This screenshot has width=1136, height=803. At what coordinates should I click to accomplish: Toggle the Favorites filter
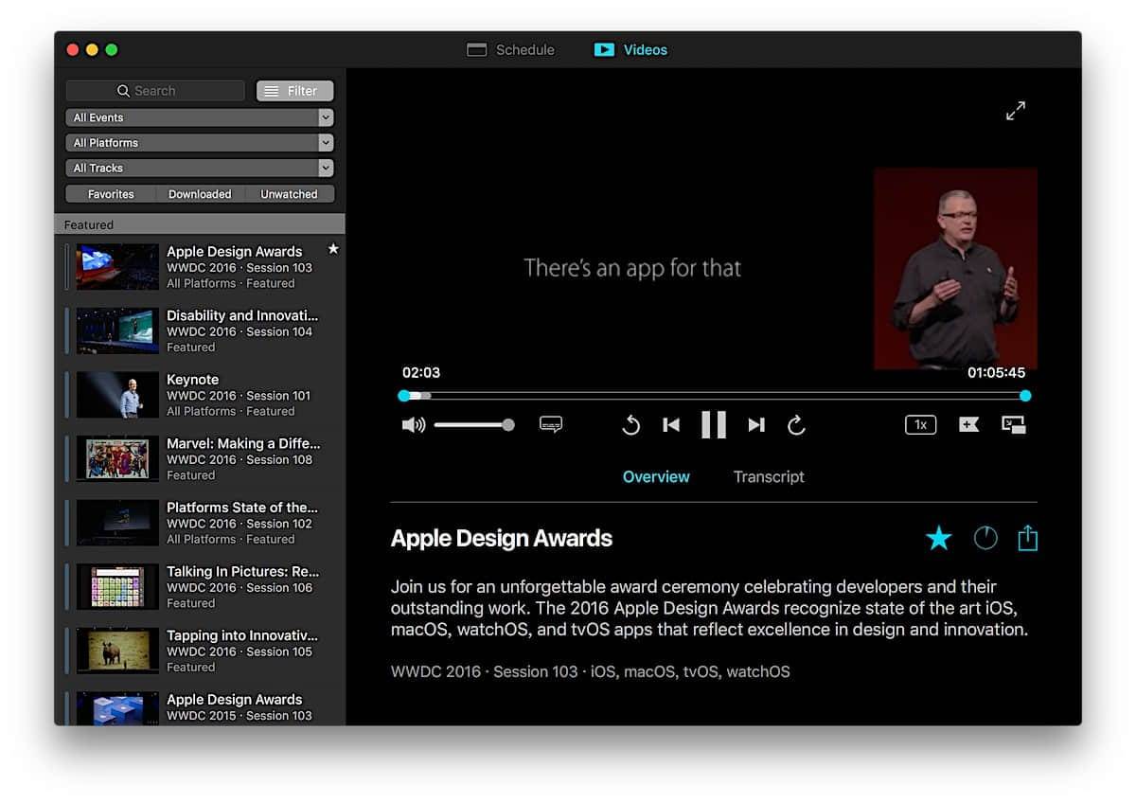(111, 194)
